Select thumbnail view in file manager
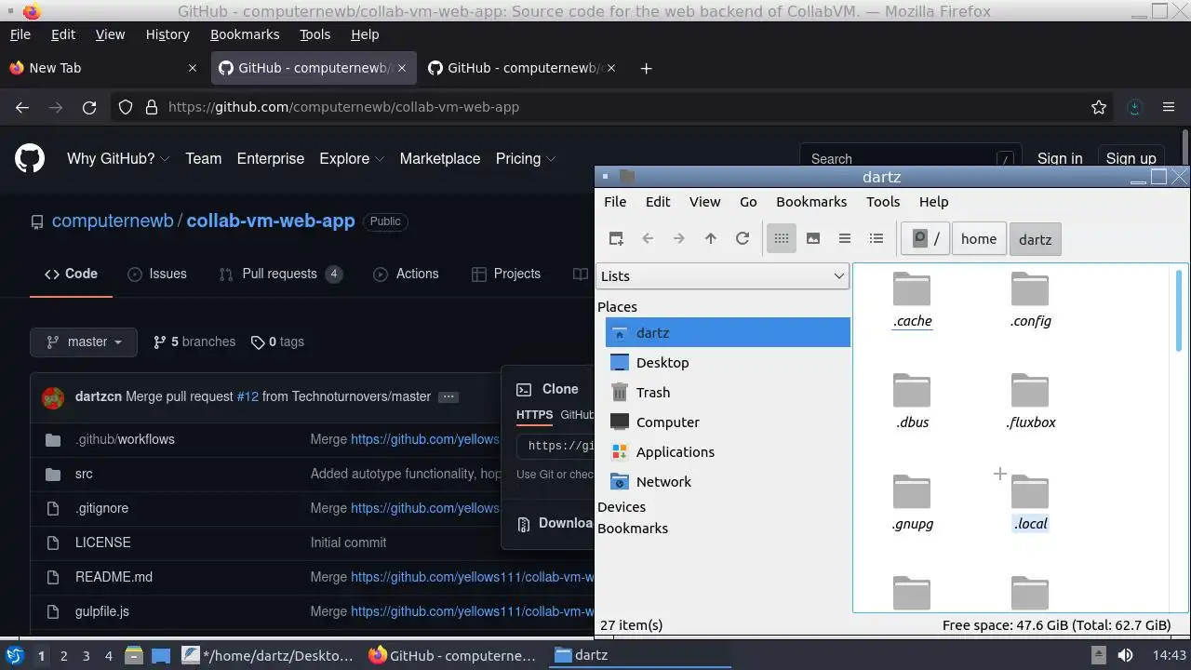This screenshot has height=670, width=1191. pos(813,238)
